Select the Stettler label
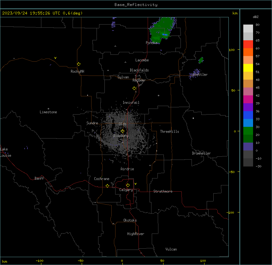 point(200,75)
